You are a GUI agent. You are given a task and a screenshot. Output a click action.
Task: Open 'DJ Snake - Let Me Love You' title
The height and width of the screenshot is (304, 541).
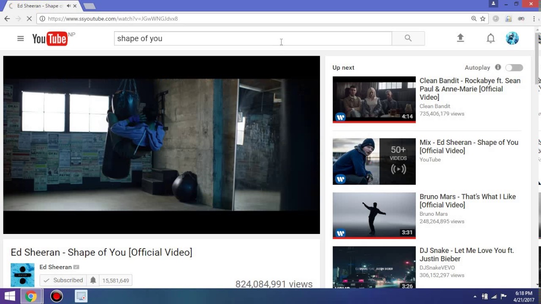click(x=467, y=255)
